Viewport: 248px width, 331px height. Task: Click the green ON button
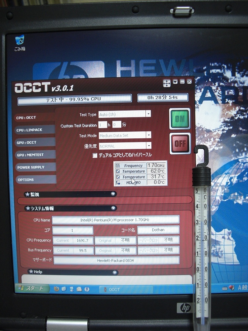[180, 119]
